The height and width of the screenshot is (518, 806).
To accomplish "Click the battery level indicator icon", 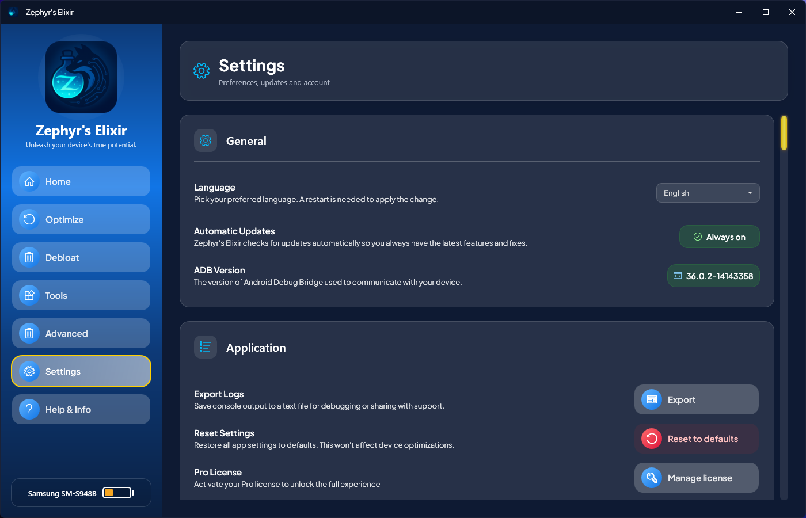I will click(x=118, y=493).
